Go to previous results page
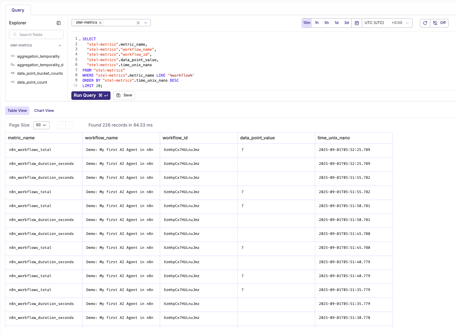 [x=61, y=125]
